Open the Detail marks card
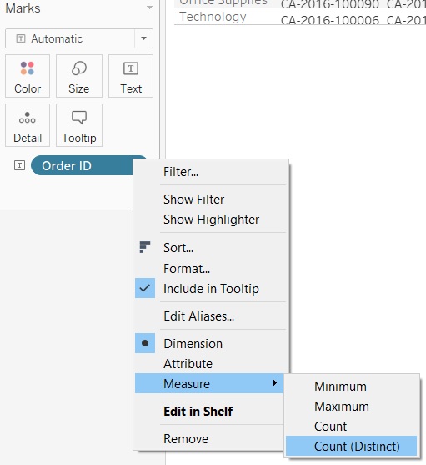 click(x=28, y=125)
